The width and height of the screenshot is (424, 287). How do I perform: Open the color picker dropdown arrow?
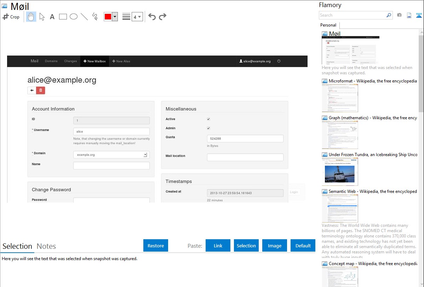pyautogui.click(x=115, y=17)
